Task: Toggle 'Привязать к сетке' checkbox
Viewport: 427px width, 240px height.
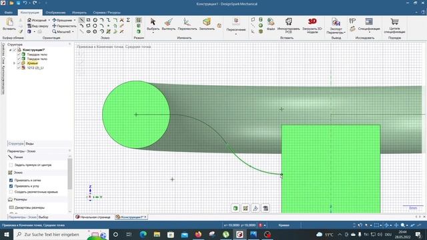Action: pos(11,180)
